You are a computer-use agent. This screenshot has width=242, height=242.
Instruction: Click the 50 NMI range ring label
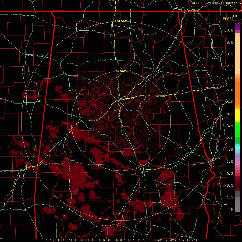pyautogui.click(x=121, y=71)
